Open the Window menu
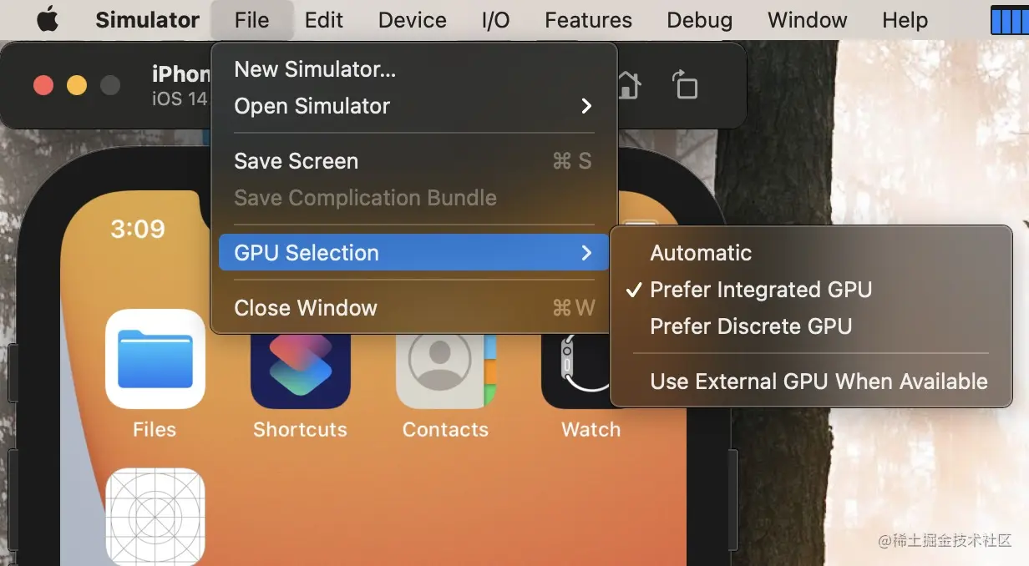 [807, 20]
